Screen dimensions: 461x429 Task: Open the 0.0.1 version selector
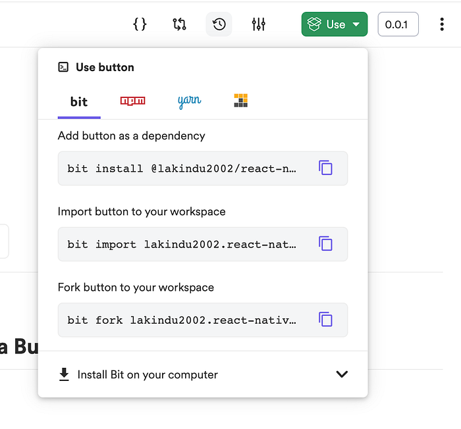(398, 24)
